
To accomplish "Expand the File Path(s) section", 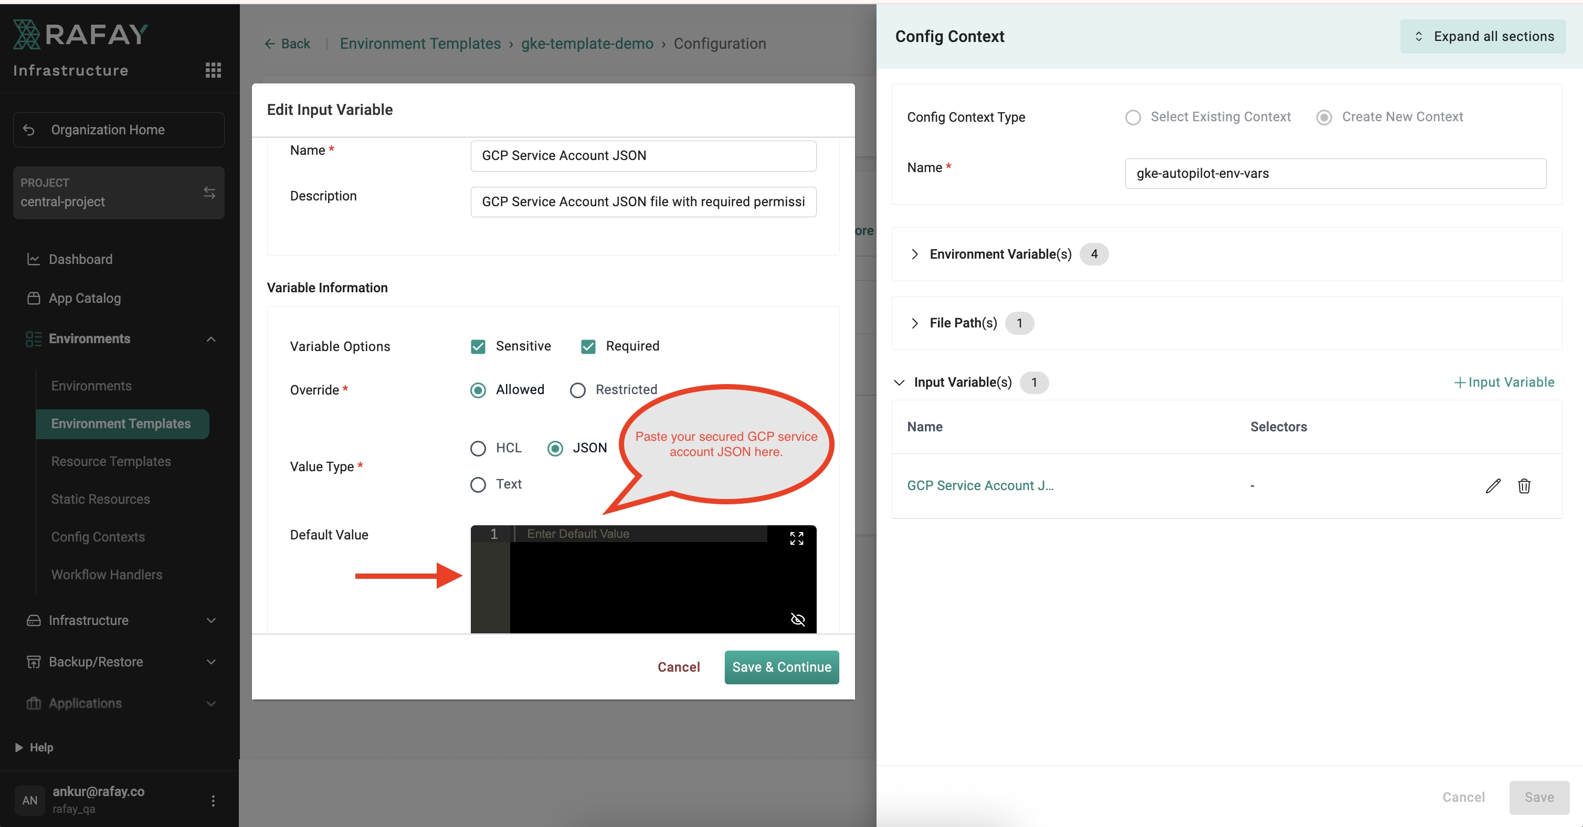I will pos(914,323).
